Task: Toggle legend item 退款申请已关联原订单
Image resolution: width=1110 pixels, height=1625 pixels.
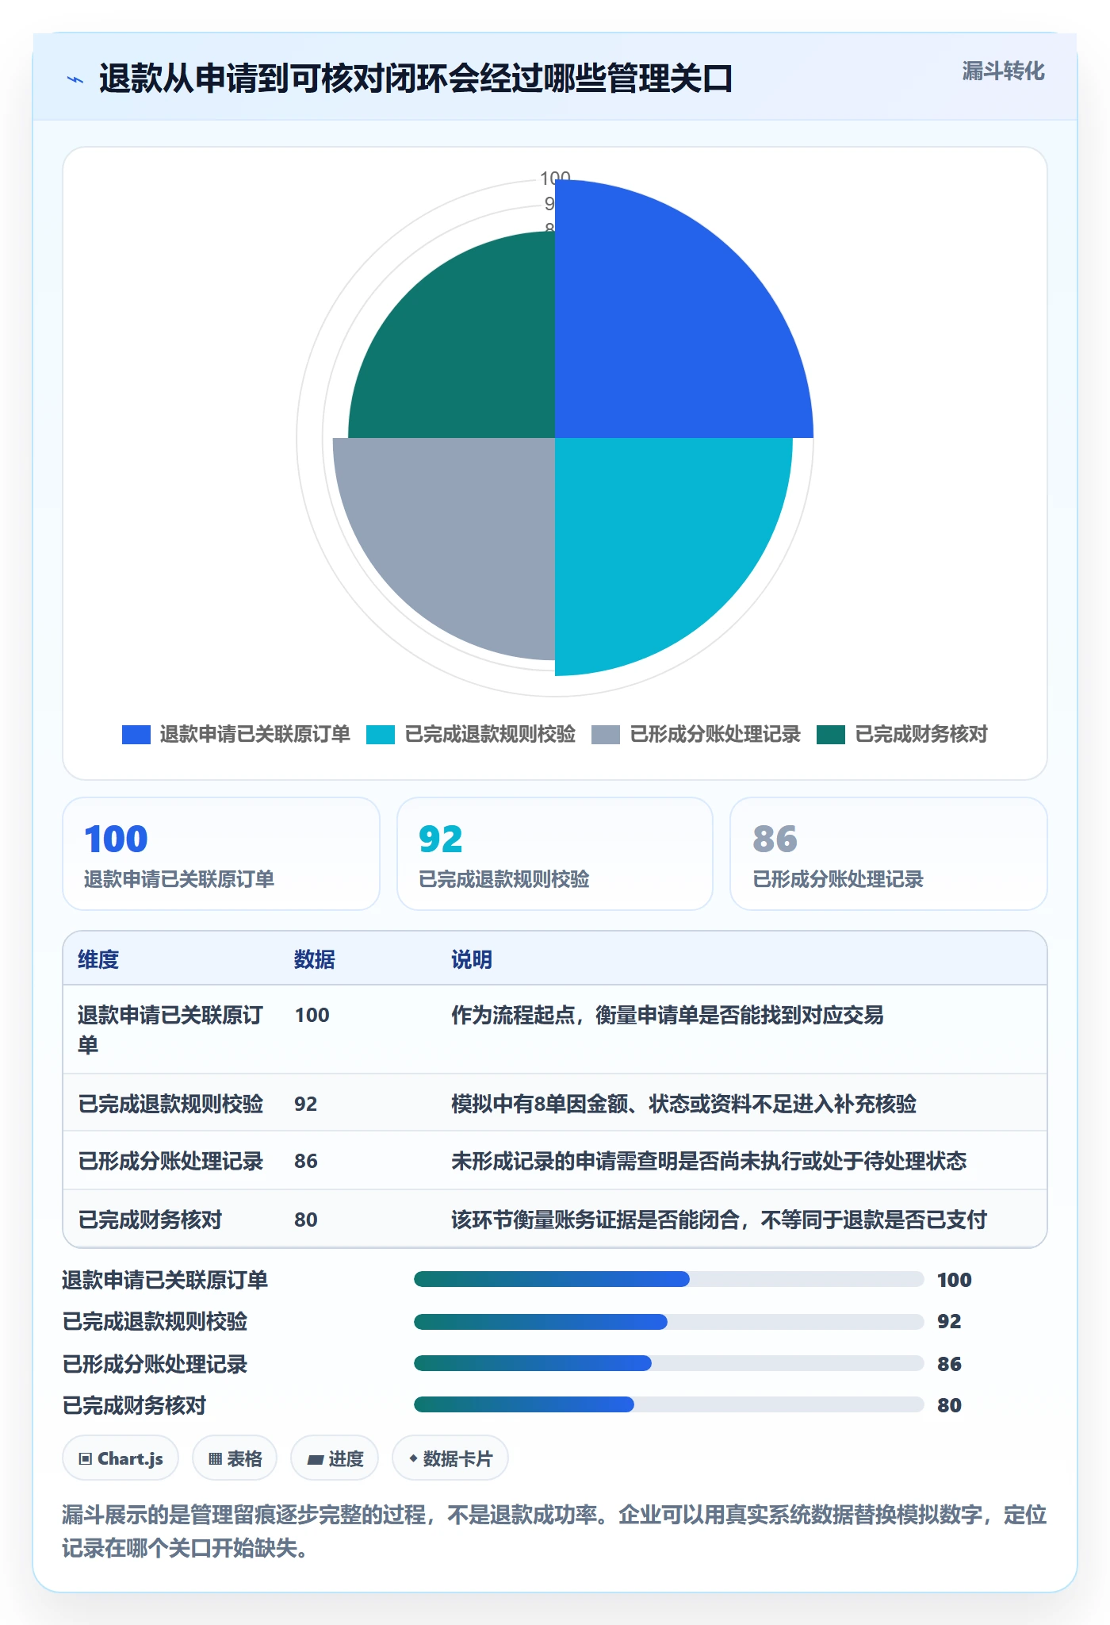Action: point(236,734)
